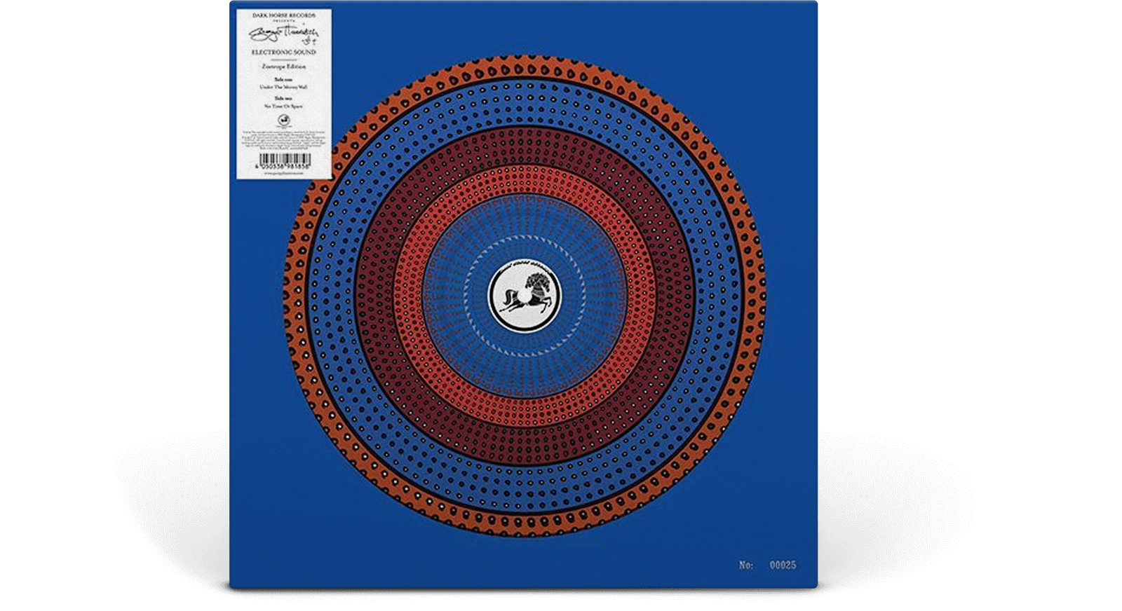Click the 'Side one' label on sticker
This screenshot has width=1122, height=611.
[x=284, y=79]
